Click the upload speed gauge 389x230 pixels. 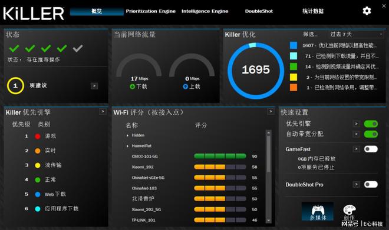[192, 65]
